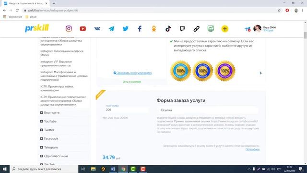
Task: Open the notification center icon
Action: coord(301,169)
